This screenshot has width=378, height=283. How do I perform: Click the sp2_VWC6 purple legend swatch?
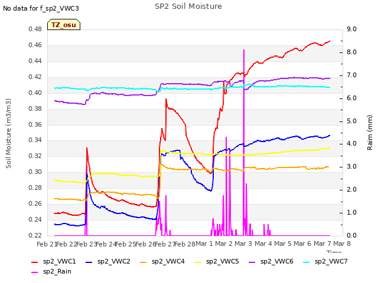pos(252,262)
